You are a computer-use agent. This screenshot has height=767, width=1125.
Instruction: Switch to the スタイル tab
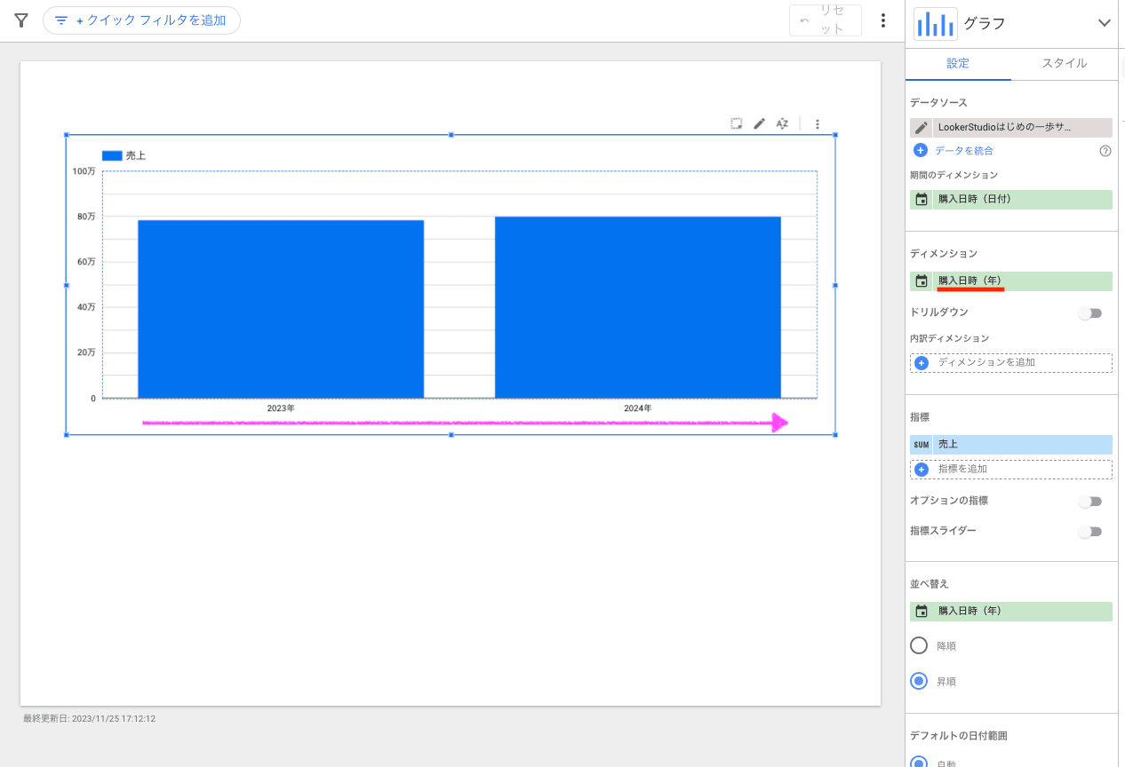(x=1064, y=64)
